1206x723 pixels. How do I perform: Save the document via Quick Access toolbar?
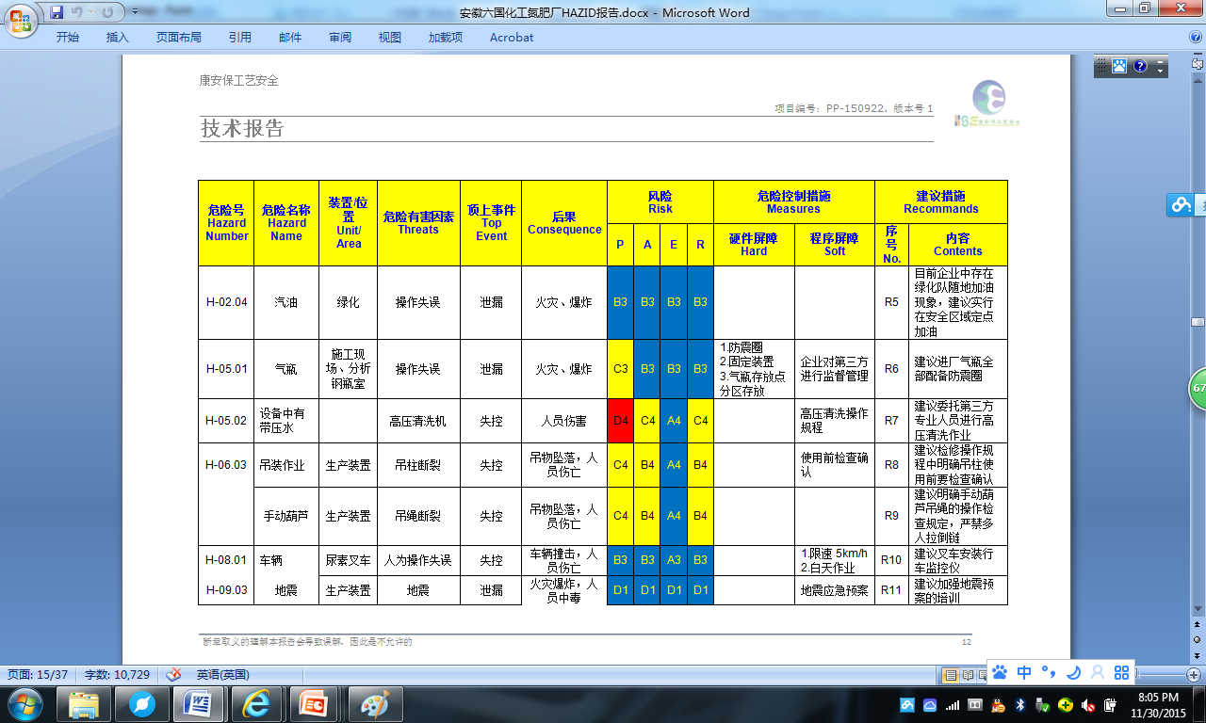[x=57, y=12]
